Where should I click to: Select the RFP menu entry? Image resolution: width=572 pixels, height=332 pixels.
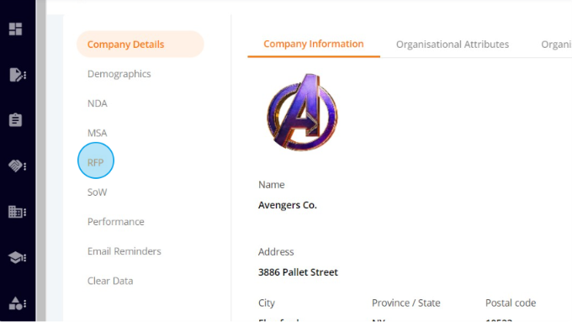coord(96,162)
